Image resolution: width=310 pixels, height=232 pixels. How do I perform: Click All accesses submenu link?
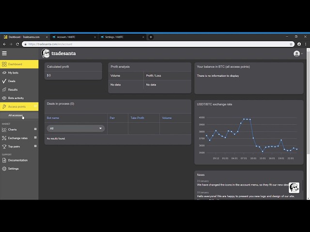pyautogui.click(x=15, y=115)
